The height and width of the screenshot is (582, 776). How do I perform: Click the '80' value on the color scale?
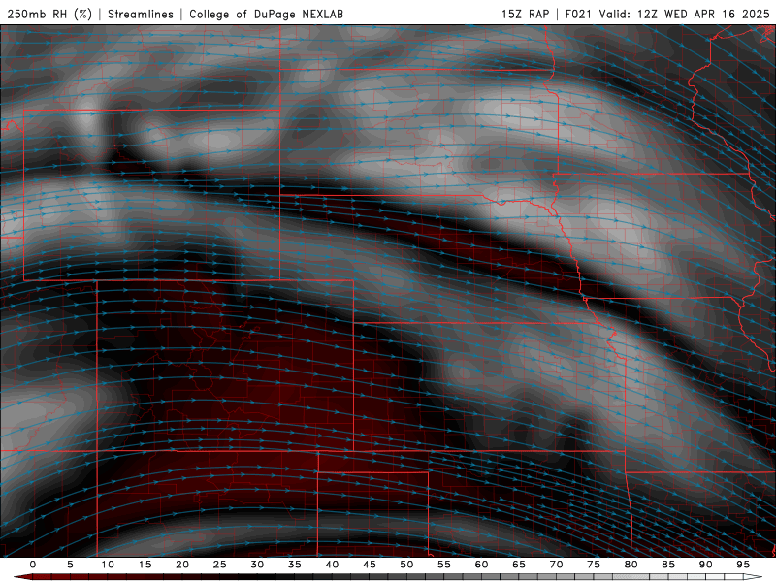click(630, 565)
